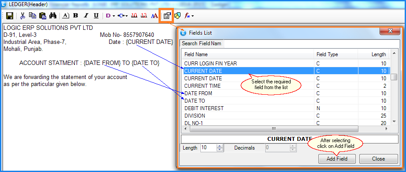The image size is (406, 172).
Task: Click the Close button in Fields List
Action: (x=378, y=158)
